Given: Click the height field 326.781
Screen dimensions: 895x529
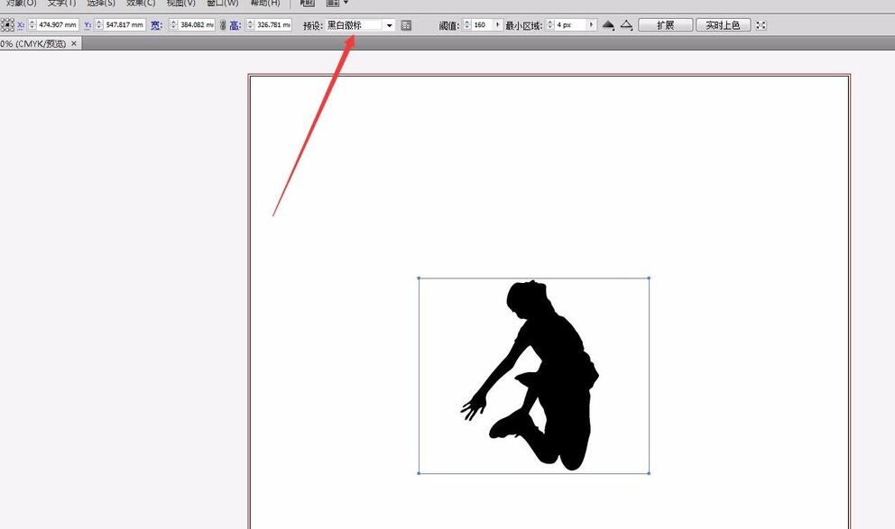Looking at the screenshot, I should tap(273, 25).
